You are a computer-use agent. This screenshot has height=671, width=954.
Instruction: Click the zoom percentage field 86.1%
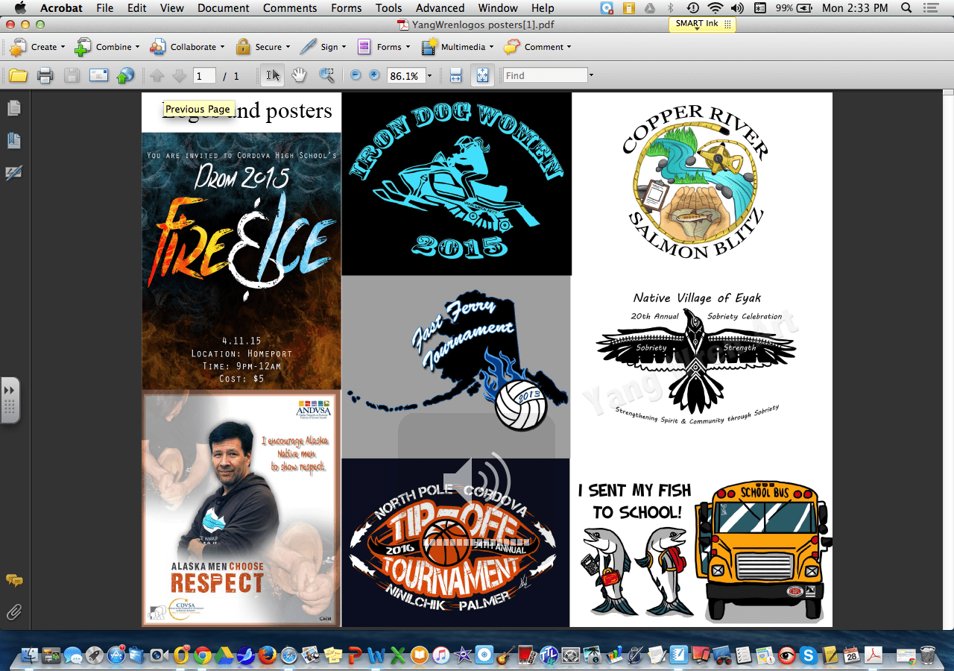tap(405, 76)
